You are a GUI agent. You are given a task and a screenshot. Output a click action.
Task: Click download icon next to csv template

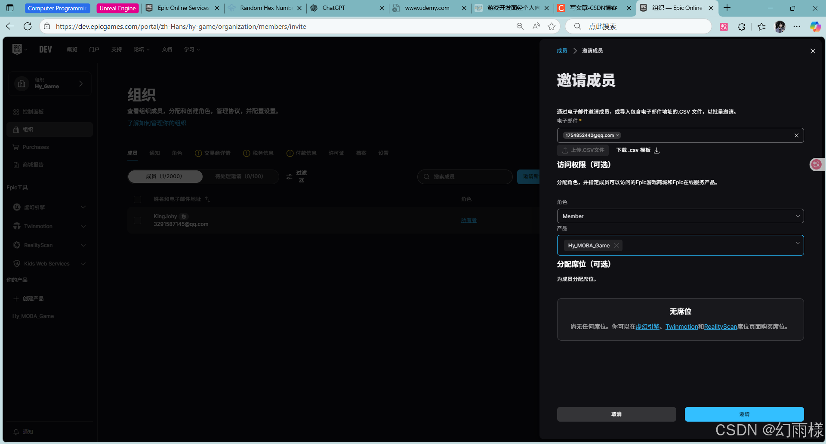656,150
